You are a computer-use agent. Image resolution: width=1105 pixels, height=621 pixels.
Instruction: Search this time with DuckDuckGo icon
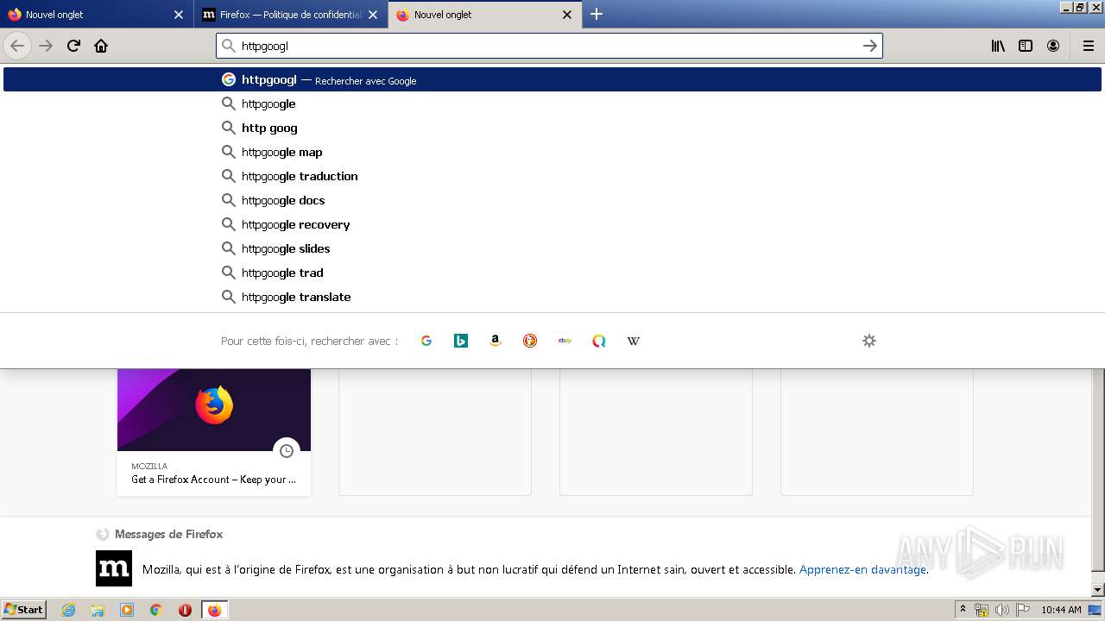click(x=530, y=341)
